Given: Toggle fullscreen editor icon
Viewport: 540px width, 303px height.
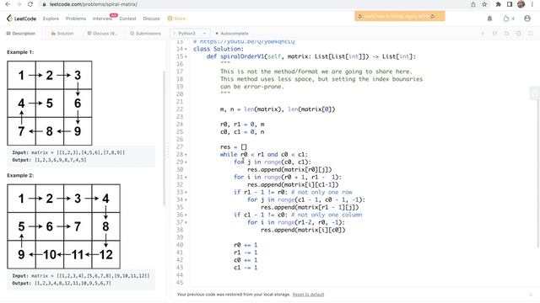Looking at the screenshot, I should (x=531, y=34).
